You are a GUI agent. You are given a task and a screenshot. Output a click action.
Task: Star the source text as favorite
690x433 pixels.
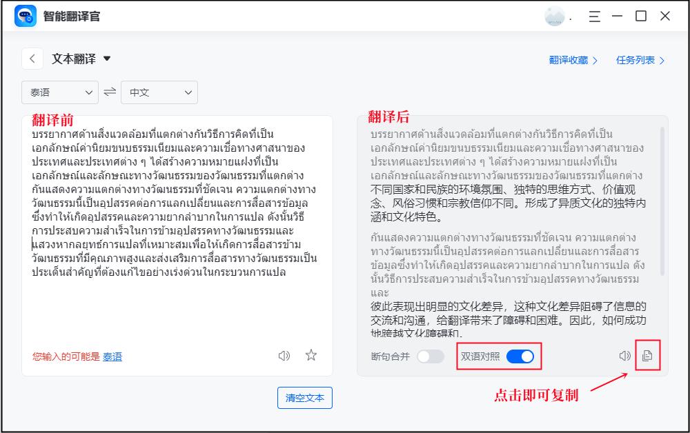pyautogui.click(x=312, y=354)
